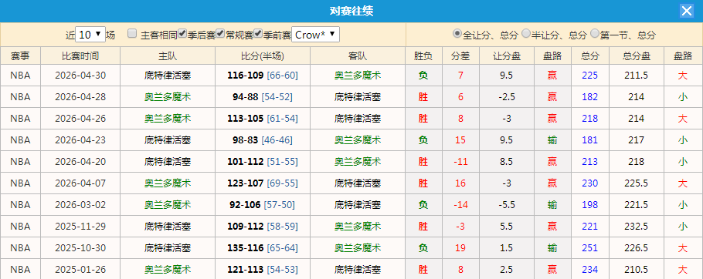Close the 对赛往绩 dialog
The height and width of the screenshot is (279, 703).
pos(687,11)
